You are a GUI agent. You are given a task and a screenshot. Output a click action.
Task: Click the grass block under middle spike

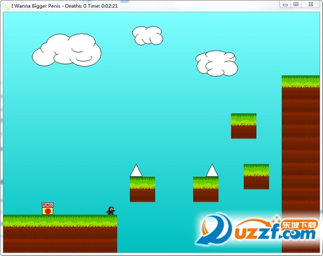tap(206, 189)
